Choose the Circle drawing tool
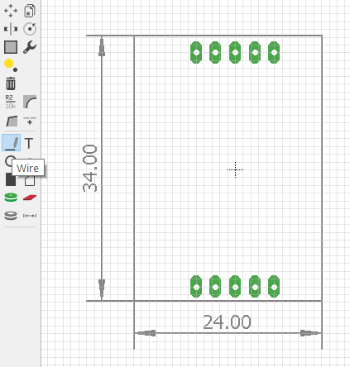 click(9, 160)
